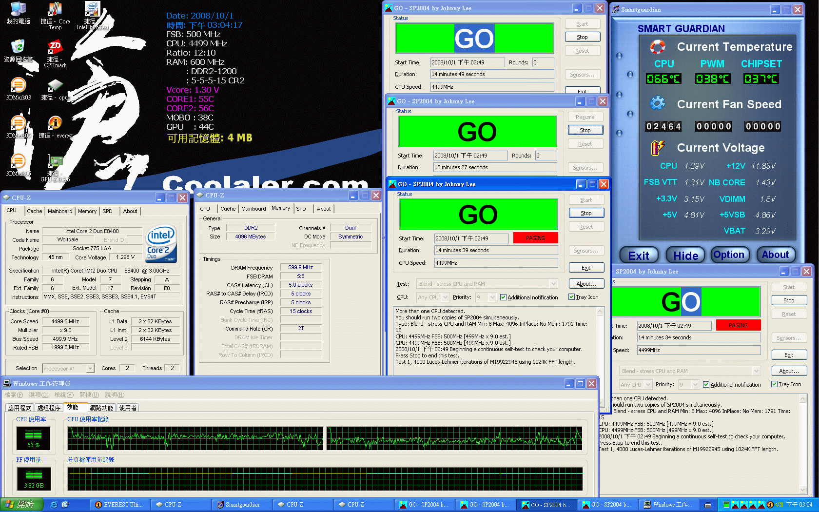Open Priority dropdown in the 14 minutes 39 seconds SP2004 window
Screen dimensions: 819x512
pos(492,297)
